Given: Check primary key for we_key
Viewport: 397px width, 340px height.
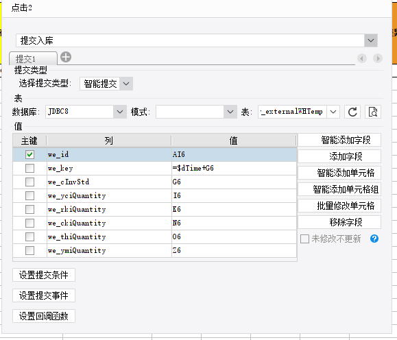Looking at the screenshot, I should [30, 169].
